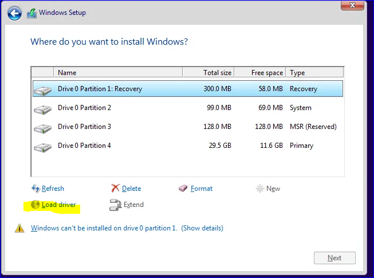The image size is (374, 278).
Task: Select Drive 0 Partition 3 row
Action: coord(188,127)
